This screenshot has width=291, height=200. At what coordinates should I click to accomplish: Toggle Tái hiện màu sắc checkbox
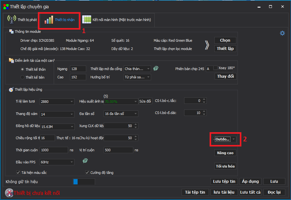(x=18, y=173)
